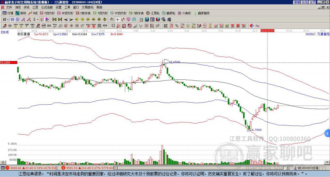Screen dimensions: 330x177
Task: Open the 行情 market quotes view
Action: pos(8,13)
